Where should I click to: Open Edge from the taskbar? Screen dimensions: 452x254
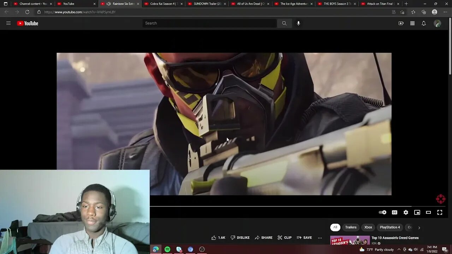click(x=156, y=249)
